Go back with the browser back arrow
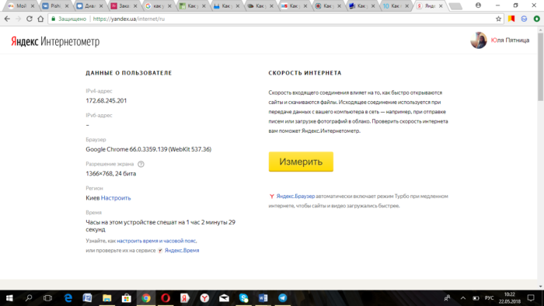This screenshot has width=544, height=306. (7, 19)
